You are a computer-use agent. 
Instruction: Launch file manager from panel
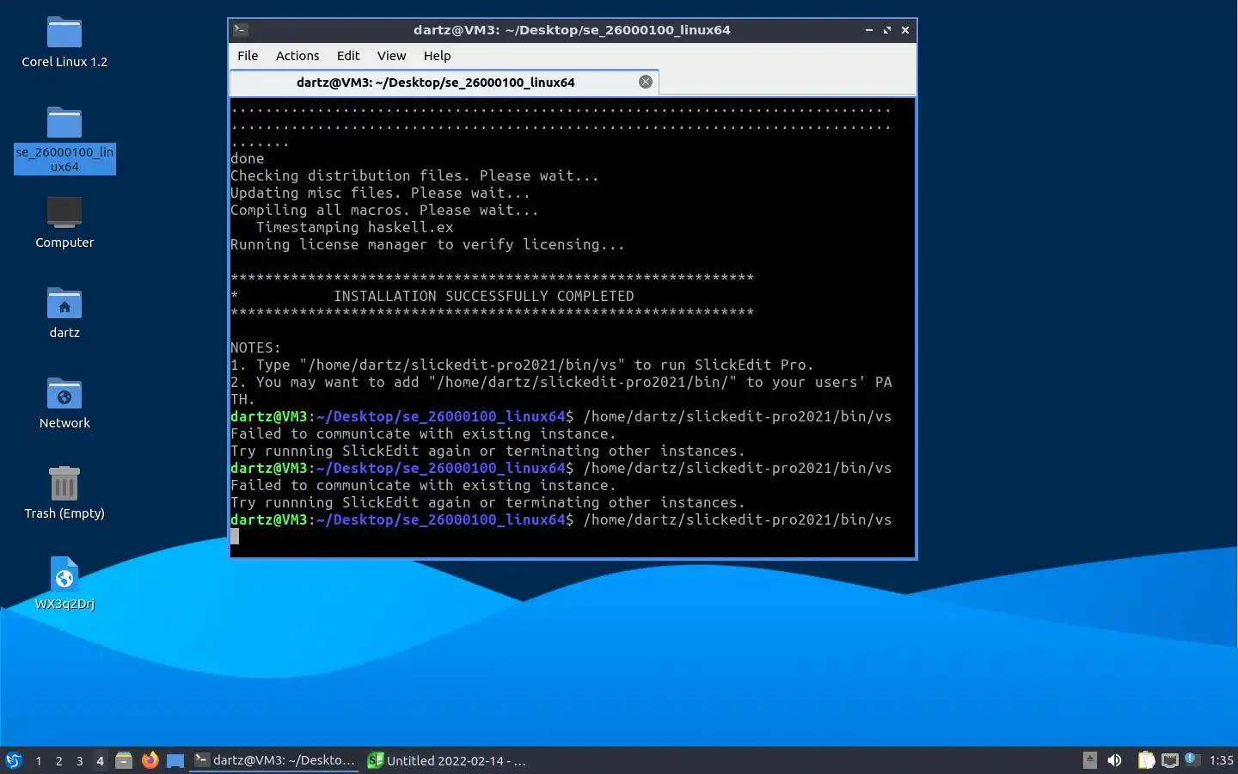tap(124, 760)
